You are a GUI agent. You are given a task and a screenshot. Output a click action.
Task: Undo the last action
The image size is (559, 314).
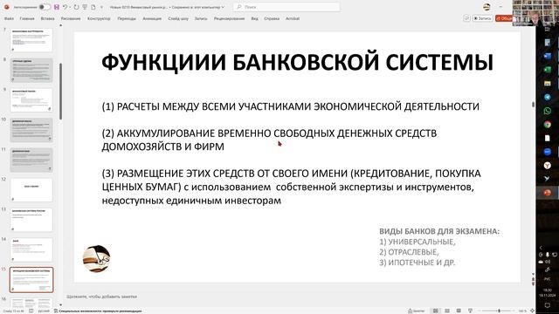click(x=65, y=7)
